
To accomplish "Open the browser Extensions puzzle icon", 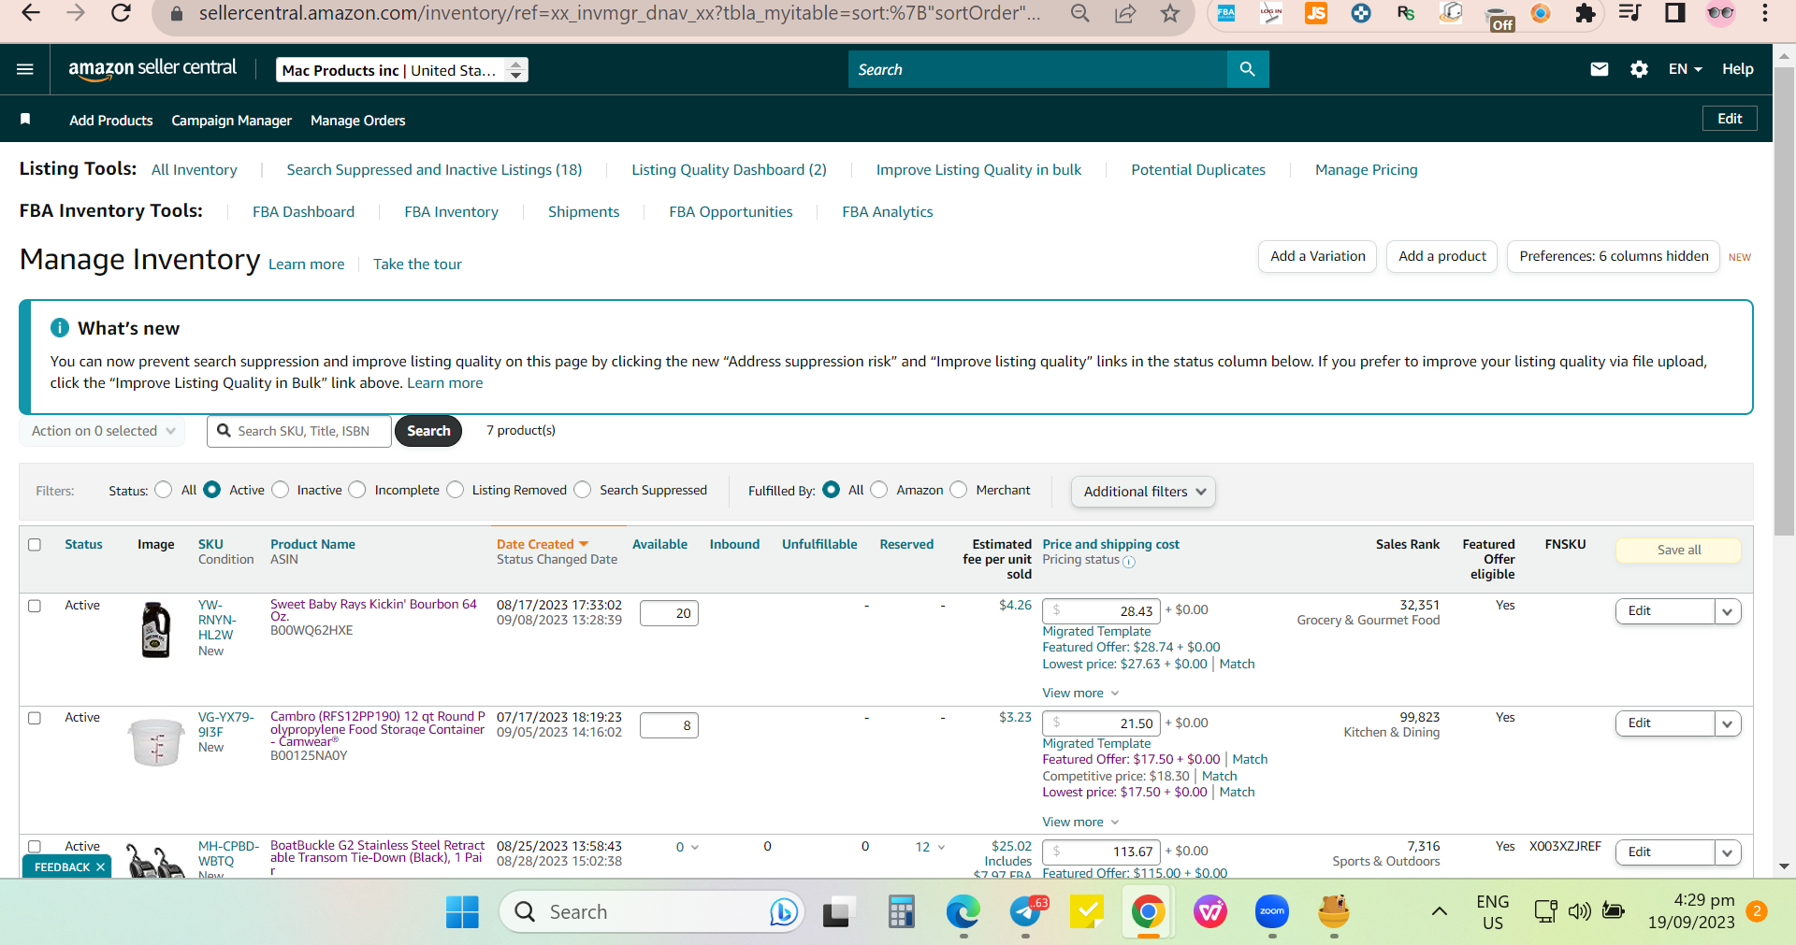I will 1586,13.
